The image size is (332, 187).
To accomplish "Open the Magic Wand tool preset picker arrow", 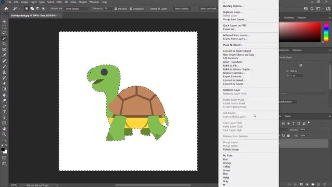I will [x=20, y=9].
